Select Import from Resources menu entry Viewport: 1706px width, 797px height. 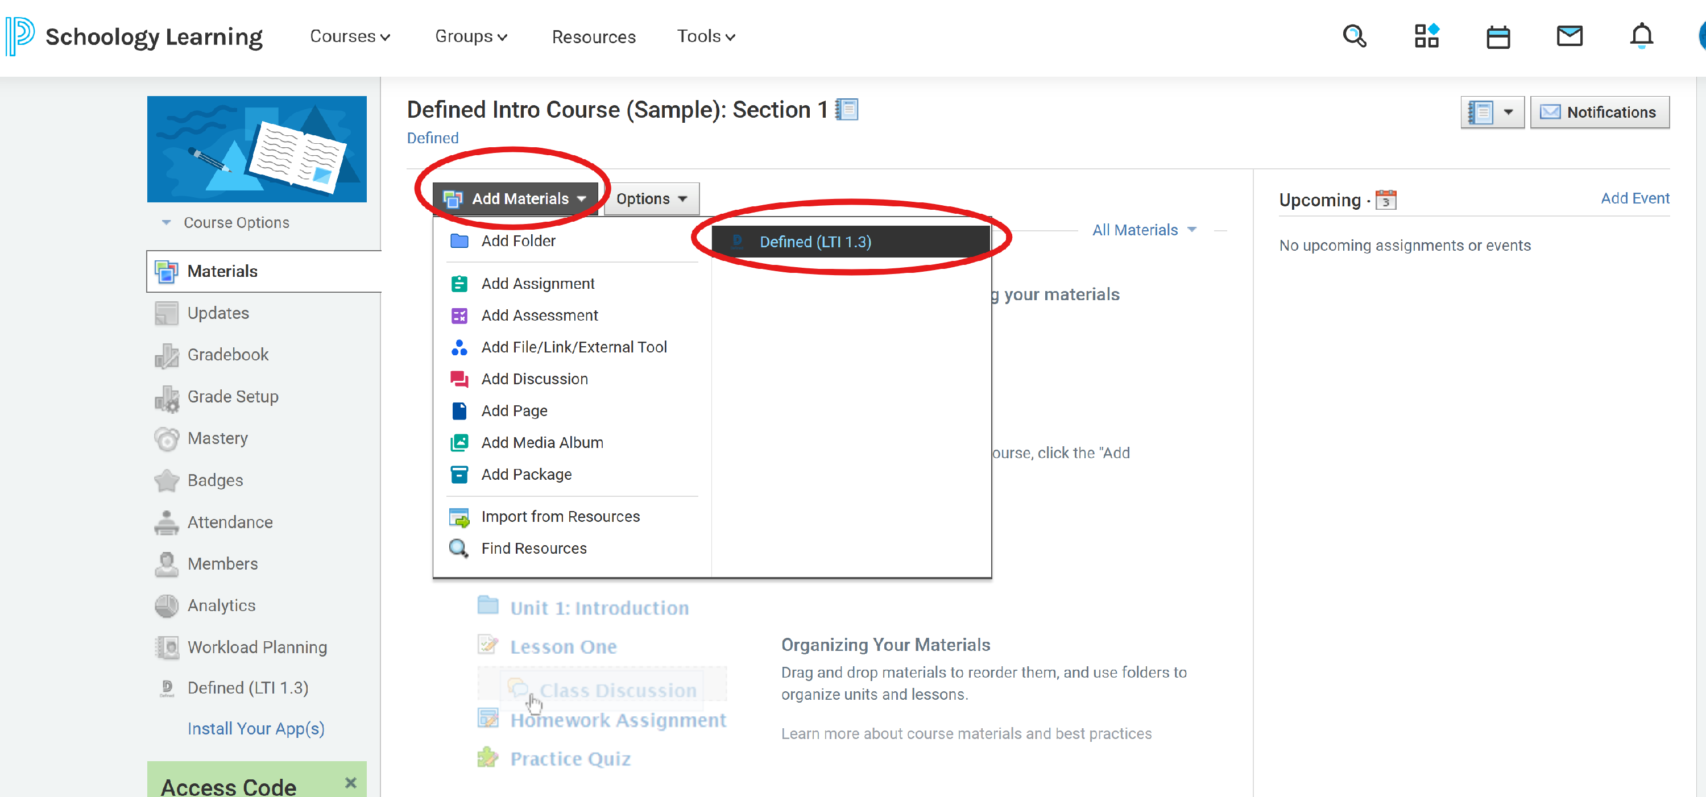click(560, 516)
